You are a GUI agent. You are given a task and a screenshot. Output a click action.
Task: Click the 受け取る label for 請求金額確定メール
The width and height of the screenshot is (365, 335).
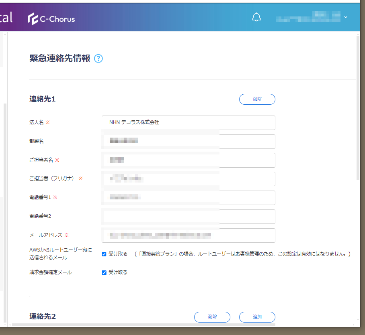click(118, 273)
